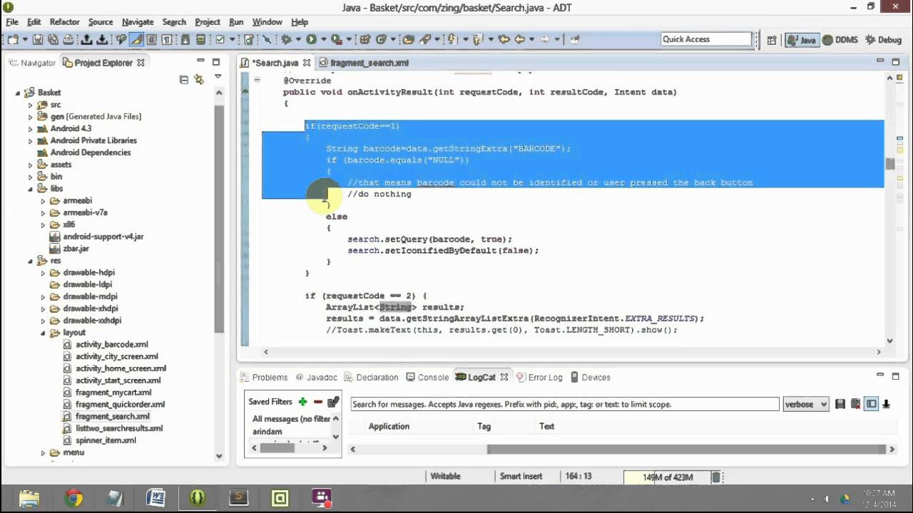Screen dimensions: 913x513
Task: Open the Devices tab
Action: [x=589, y=377]
